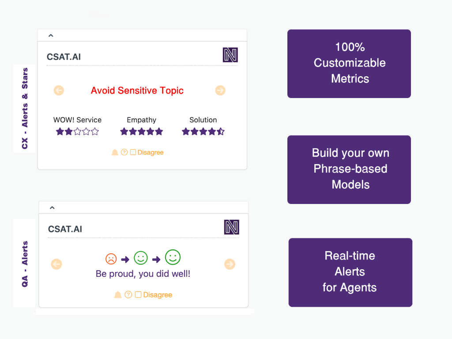Click help question mark in top card

click(x=124, y=152)
